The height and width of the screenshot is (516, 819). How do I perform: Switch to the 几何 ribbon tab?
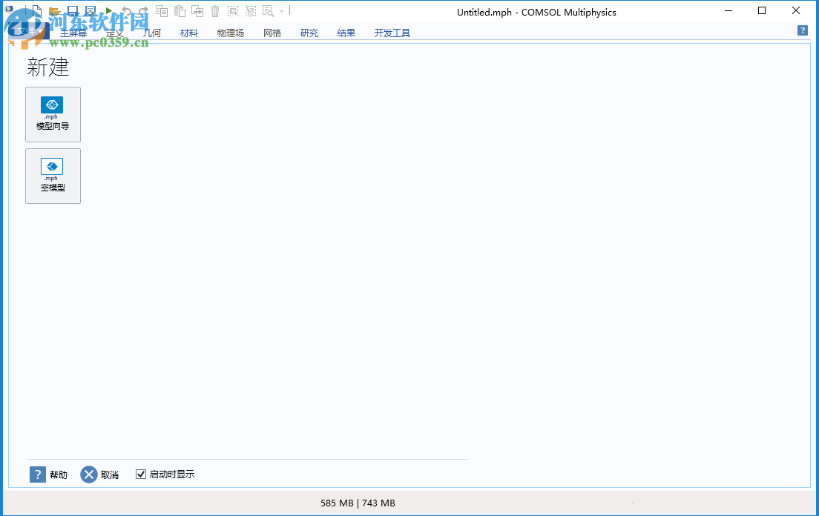pos(151,33)
